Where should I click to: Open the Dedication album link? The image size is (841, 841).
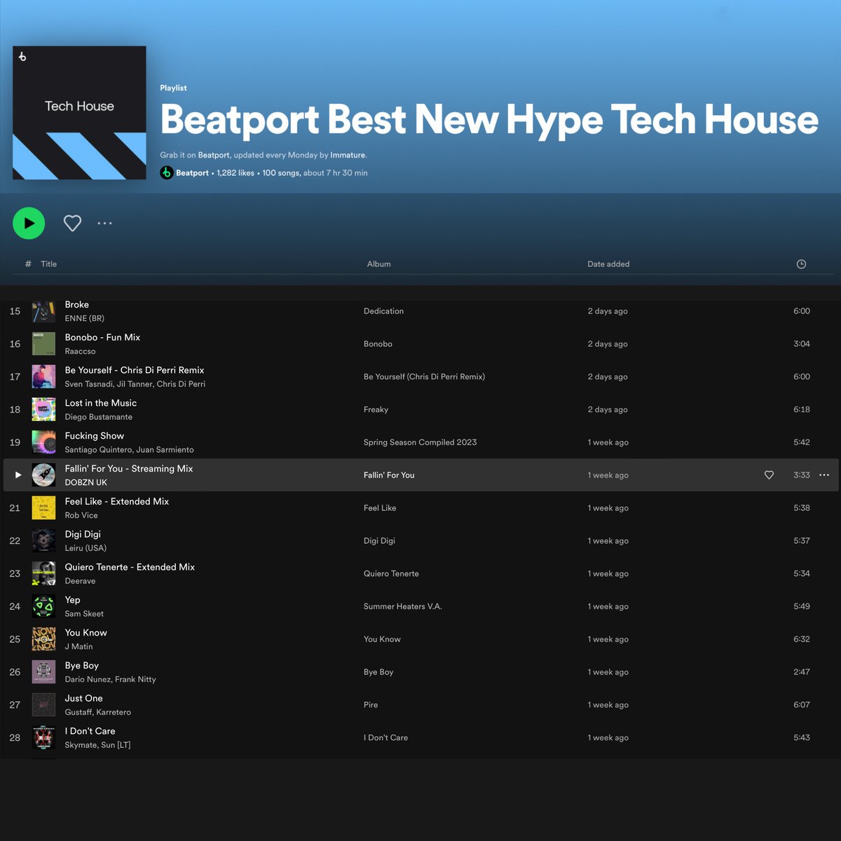pyautogui.click(x=383, y=311)
